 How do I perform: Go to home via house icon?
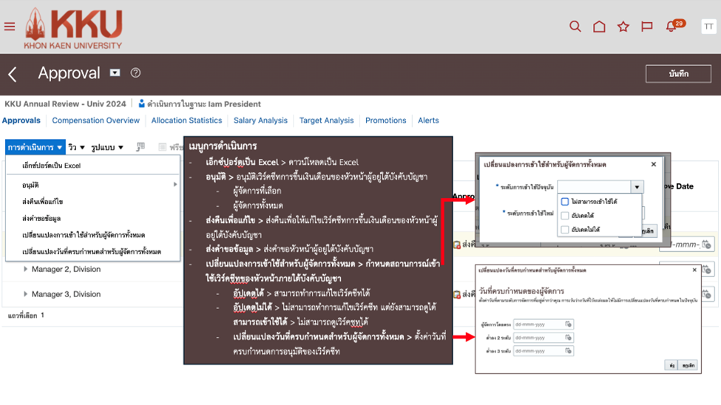pos(599,27)
